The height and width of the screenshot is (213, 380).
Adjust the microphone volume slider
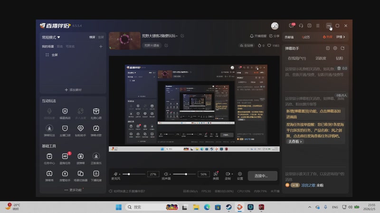(x=134, y=174)
